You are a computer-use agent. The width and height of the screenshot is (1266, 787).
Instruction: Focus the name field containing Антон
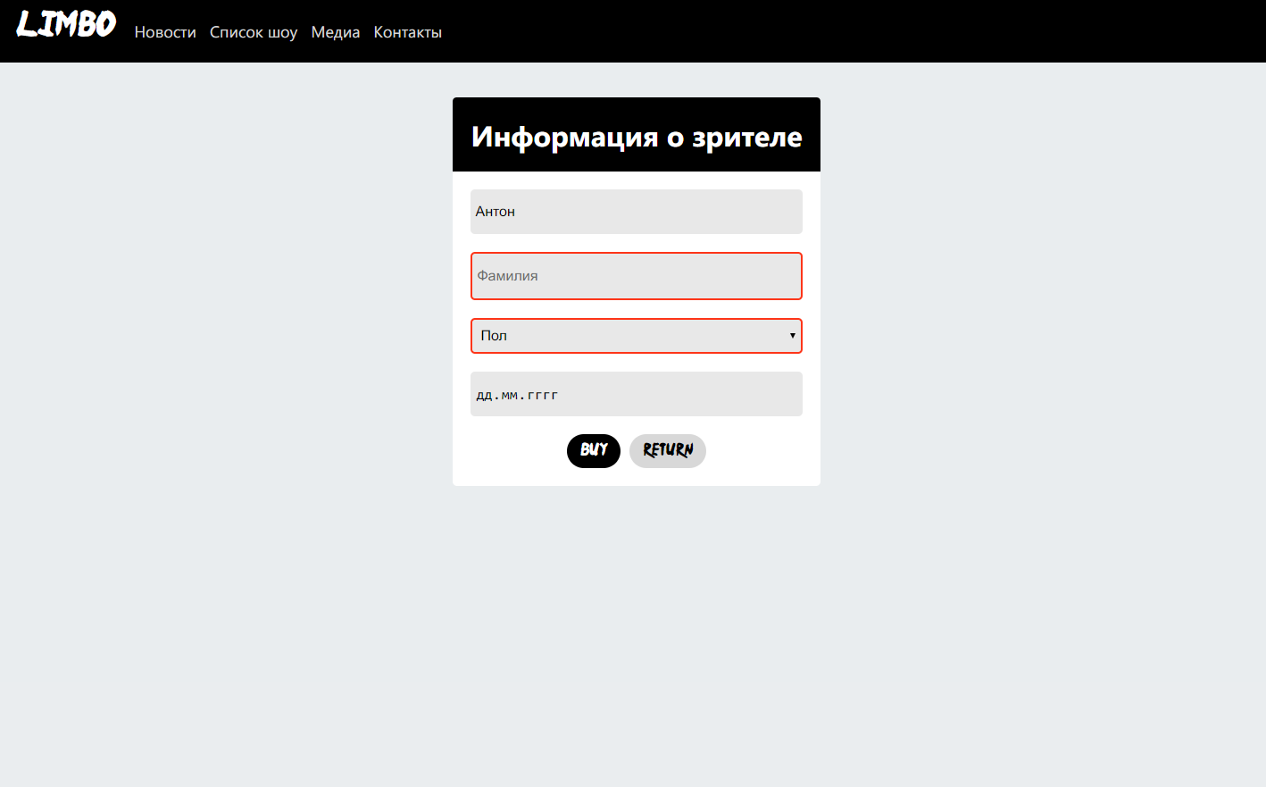click(x=637, y=212)
